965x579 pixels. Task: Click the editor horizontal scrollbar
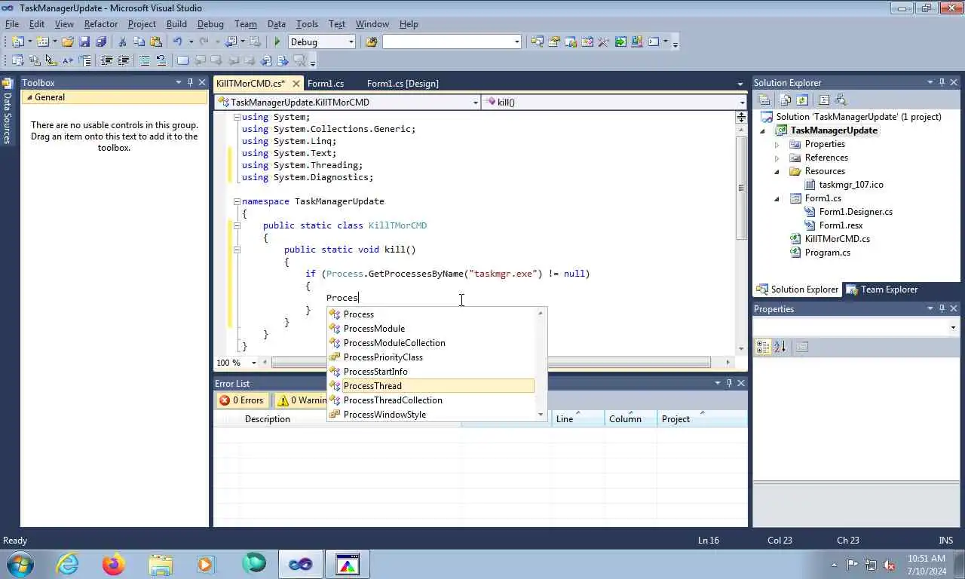coord(492,363)
